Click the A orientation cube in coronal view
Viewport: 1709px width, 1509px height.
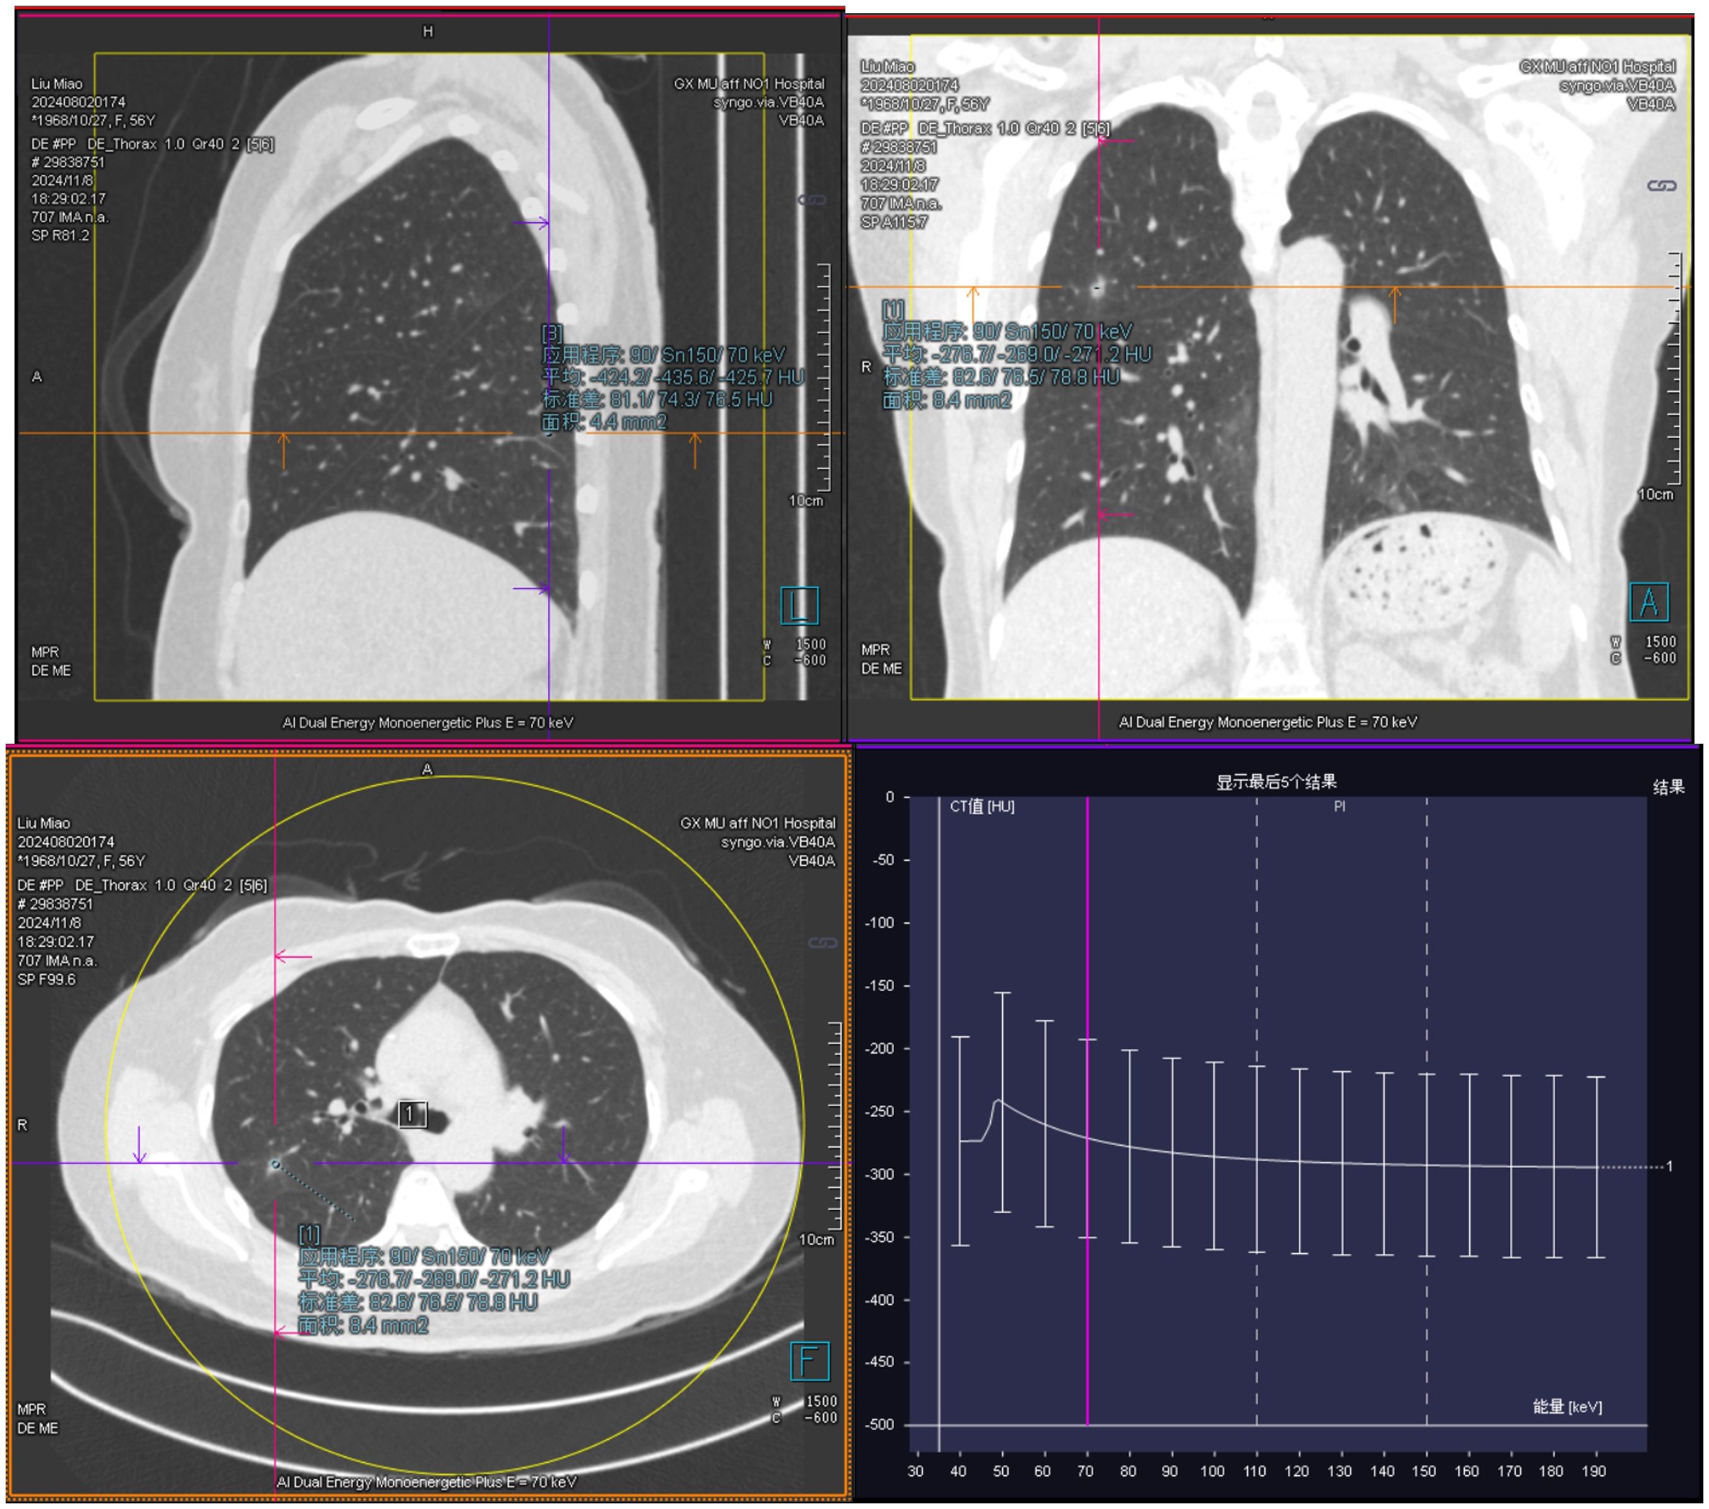coord(1649,602)
